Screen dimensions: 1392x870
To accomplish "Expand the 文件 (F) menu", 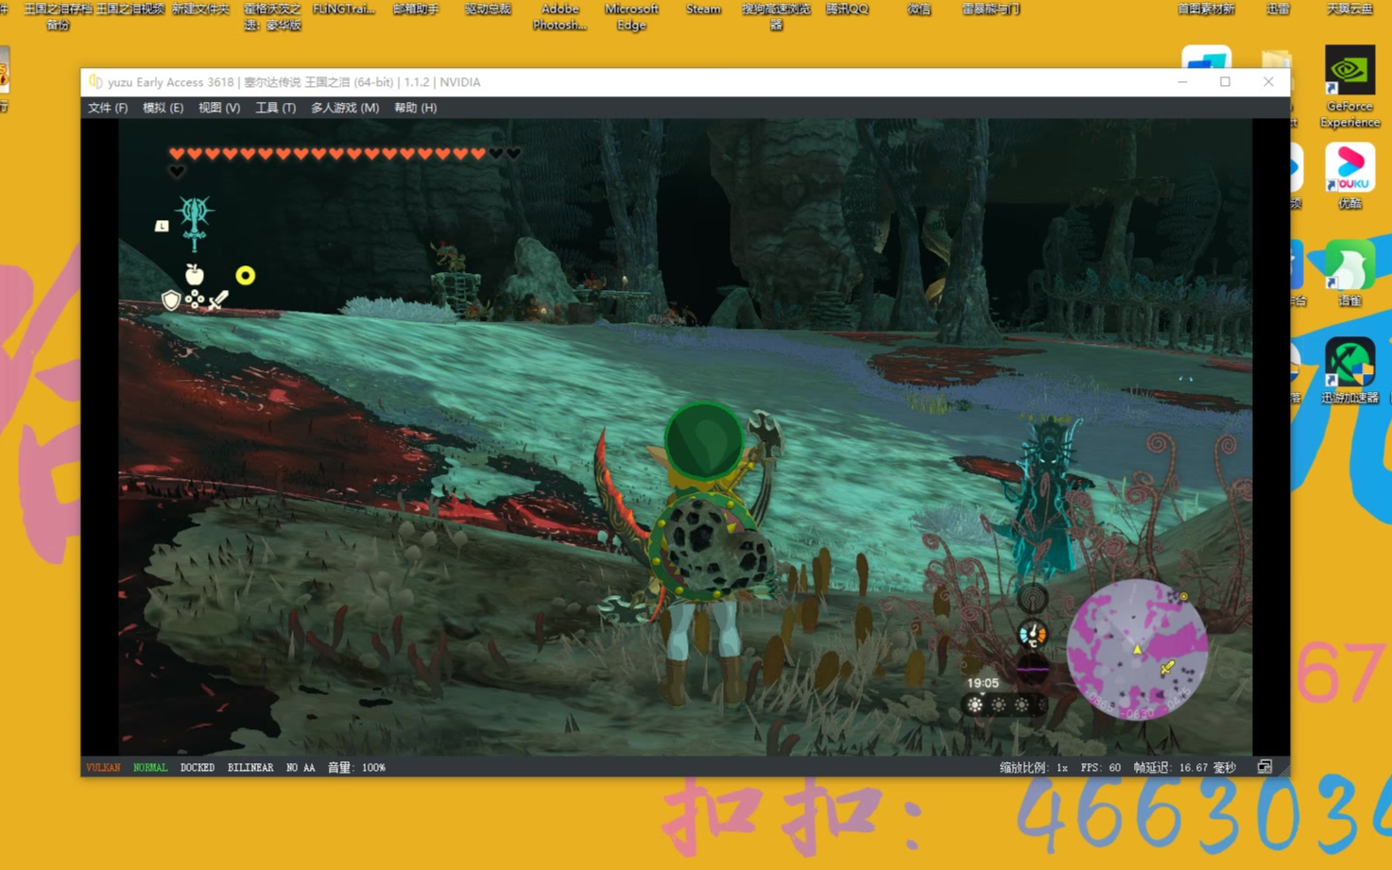I will pyautogui.click(x=108, y=108).
